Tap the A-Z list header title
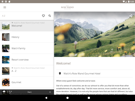This screenshot has height=101, width=135. coord(4,16)
